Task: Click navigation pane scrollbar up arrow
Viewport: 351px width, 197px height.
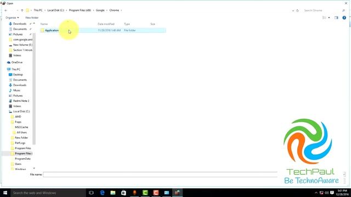Action: [x=34, y=23]
